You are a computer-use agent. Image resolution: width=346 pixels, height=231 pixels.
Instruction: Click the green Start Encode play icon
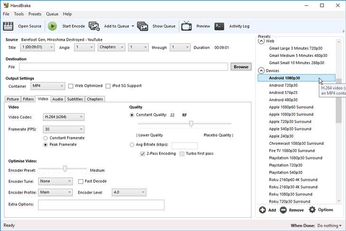click(x=52, y=26)
